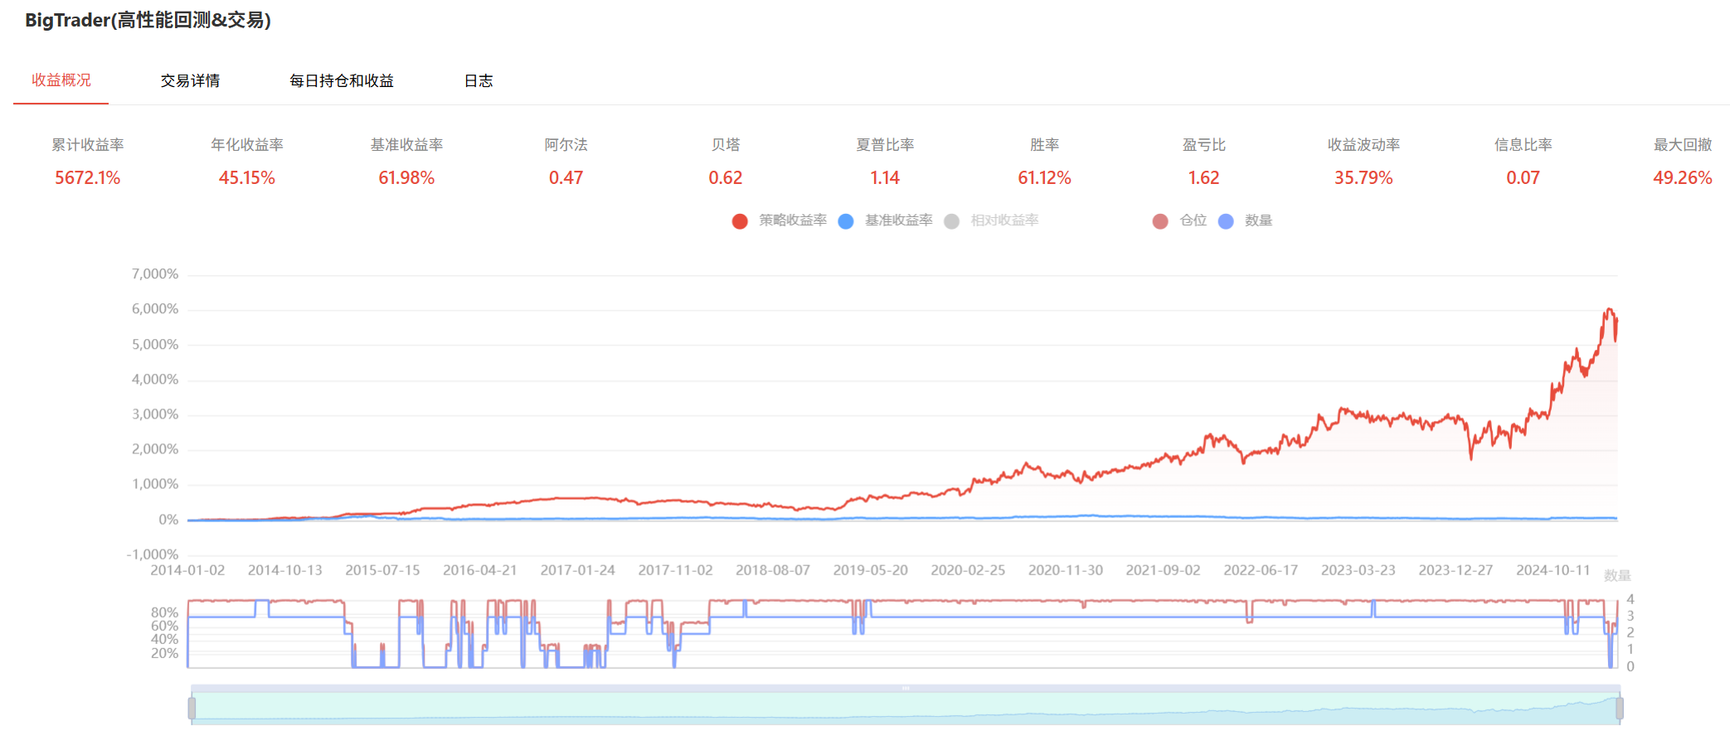
Task: Click the right handle of zoom slider
Action: point(1619,708)
